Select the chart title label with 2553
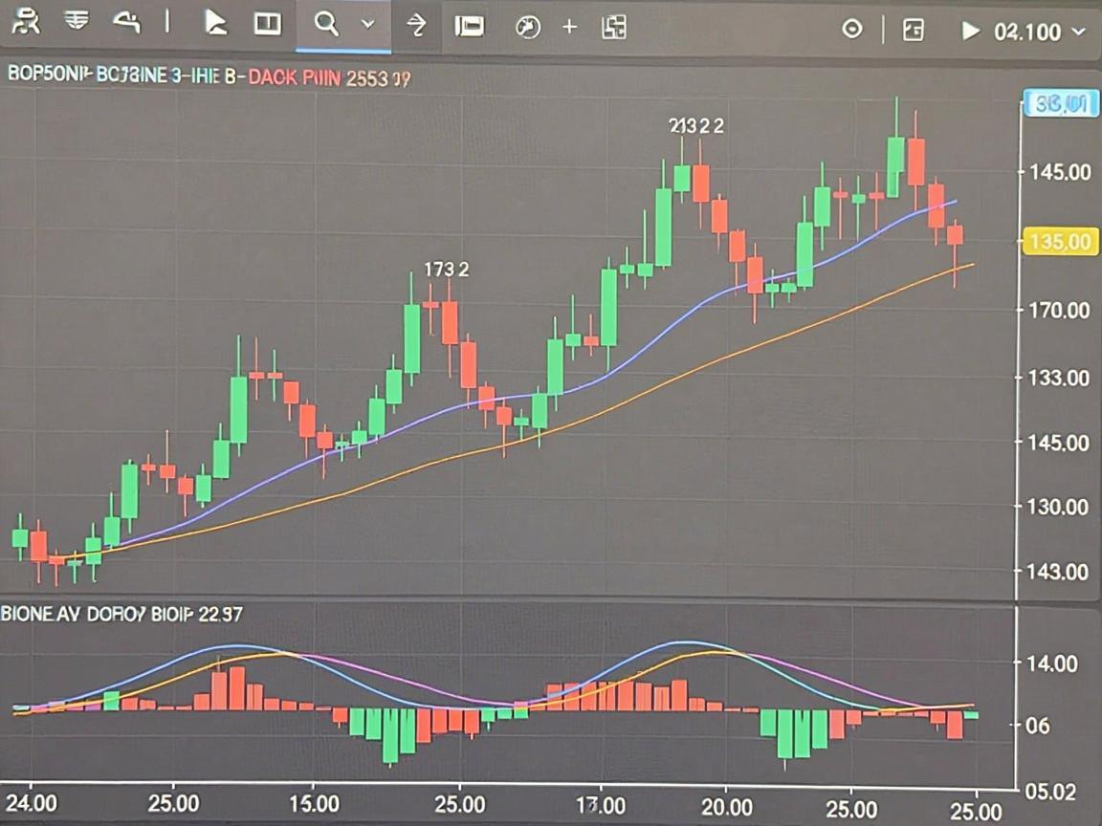Viewport: 1102px width, 826px height. (x=209, y=76)
